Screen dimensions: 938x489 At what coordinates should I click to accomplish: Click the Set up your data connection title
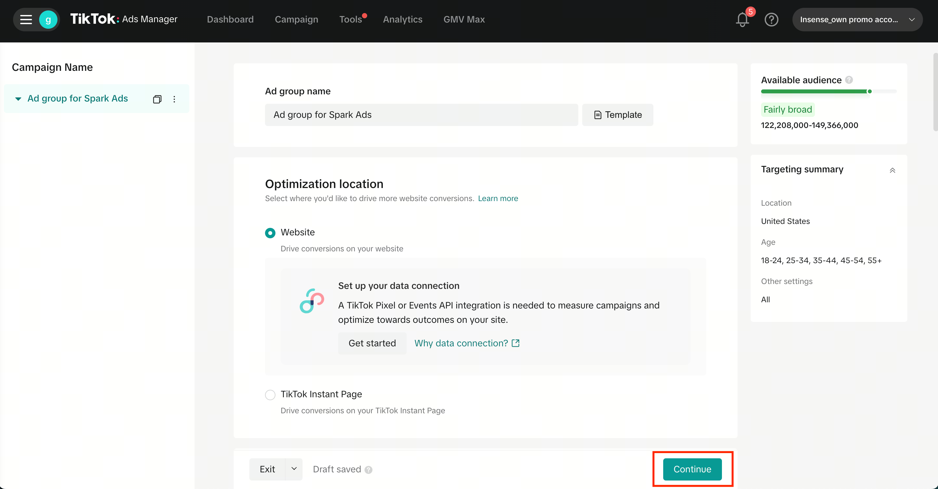click(399, 286)
